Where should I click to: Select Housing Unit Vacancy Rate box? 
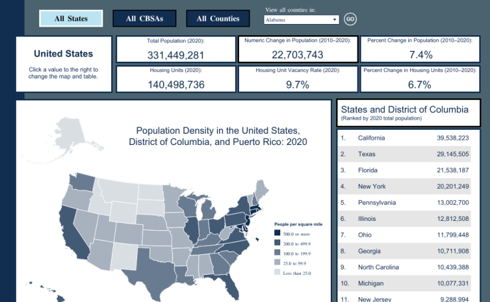(298, 78)
